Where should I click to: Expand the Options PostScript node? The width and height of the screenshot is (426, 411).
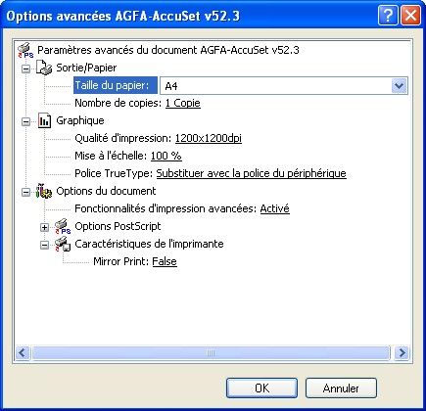coord(44,227)
